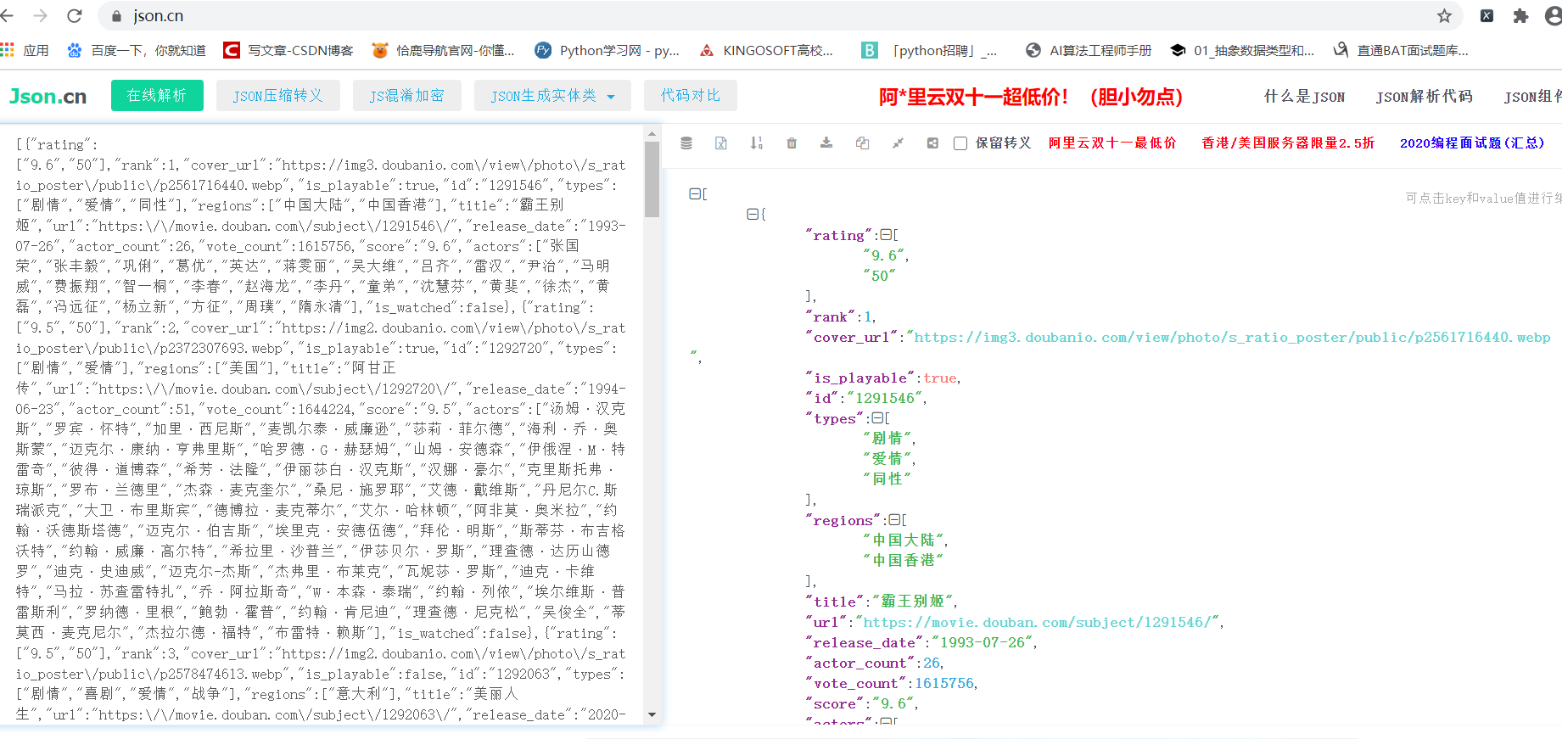
Task: Open the Python学习网 bookmark
Action: point(607,50)
